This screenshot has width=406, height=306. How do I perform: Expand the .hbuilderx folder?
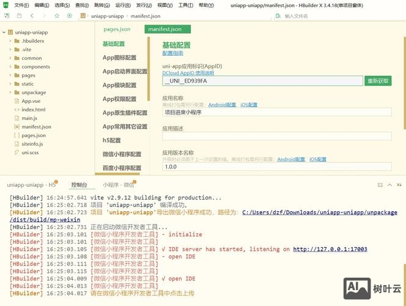coord(10,41)
